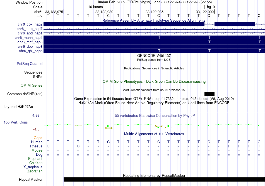Click the RepeatMasker black repeat bar
Screen dimensions: 265x186
[164, 179]
